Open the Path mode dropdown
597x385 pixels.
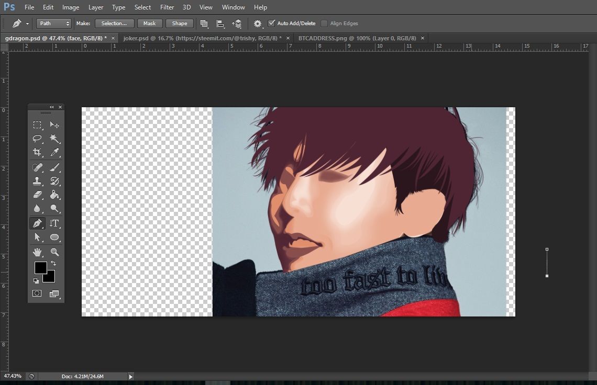(53, 24)
